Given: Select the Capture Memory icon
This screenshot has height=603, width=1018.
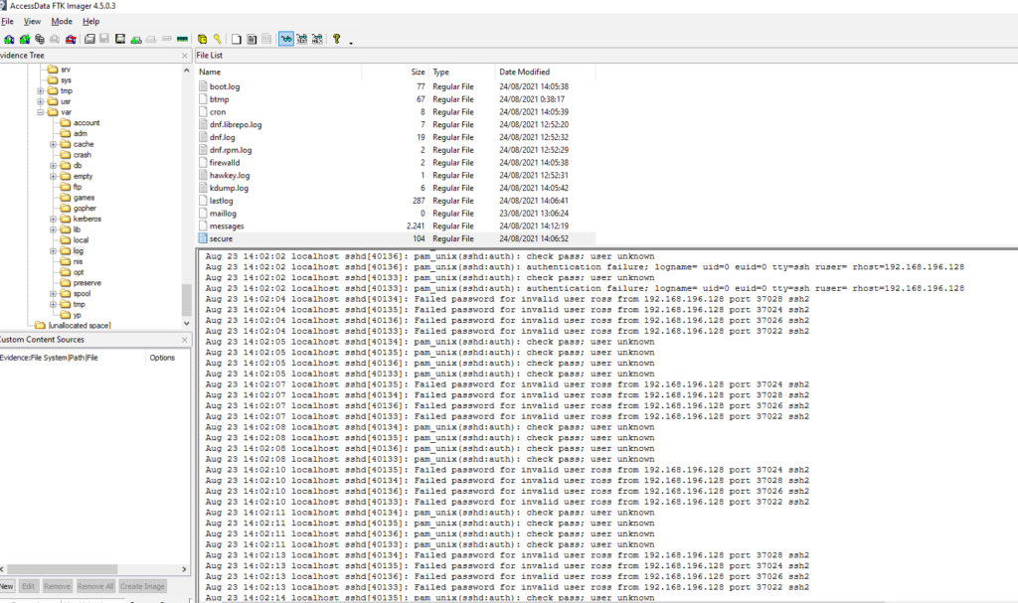Looking at the screenshot, I should pos(182,38).
